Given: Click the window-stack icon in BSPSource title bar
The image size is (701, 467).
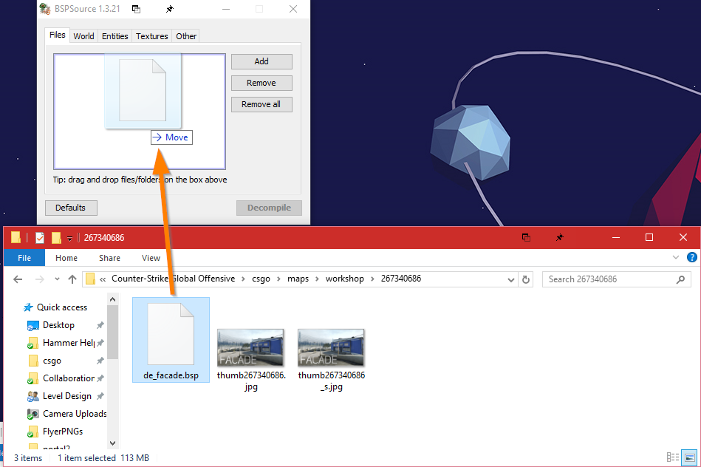Looking at the screenshot, I should pyautogui.click(x=137, y=9).
